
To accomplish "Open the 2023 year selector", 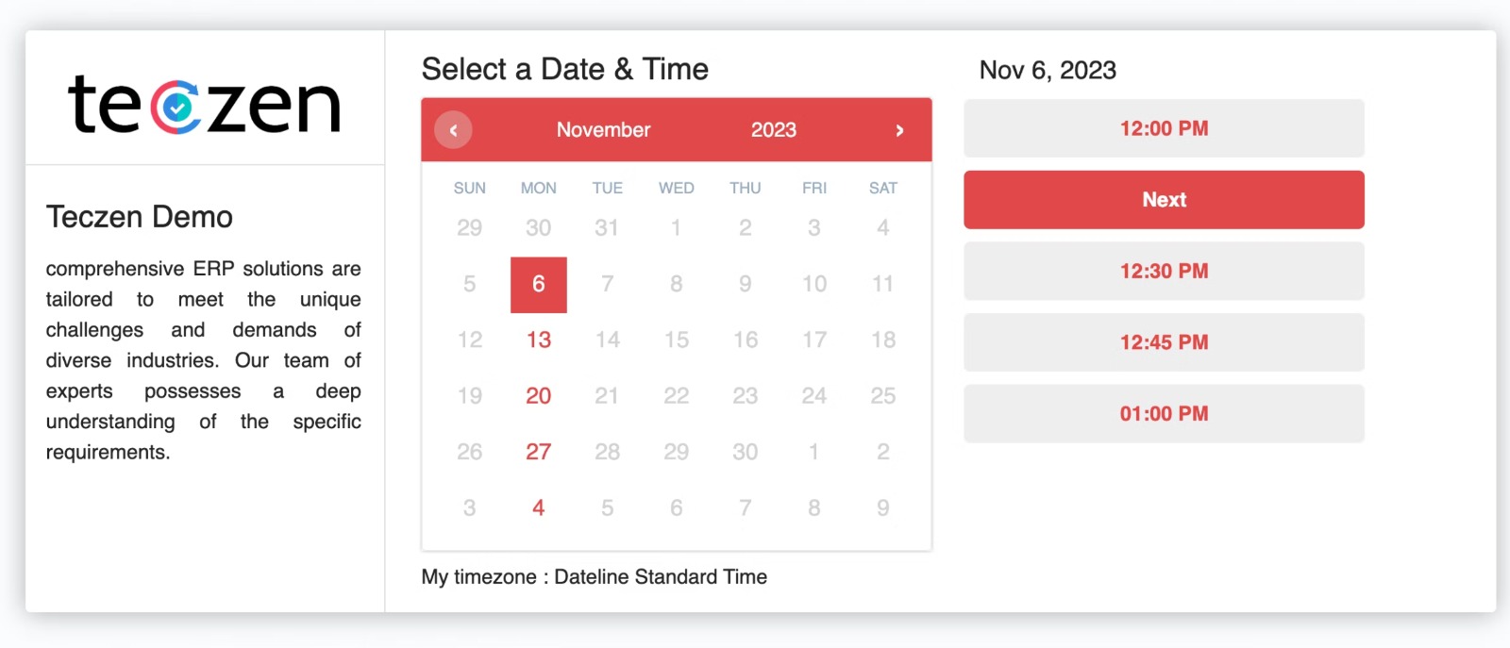I will click(x=773, y=130).
